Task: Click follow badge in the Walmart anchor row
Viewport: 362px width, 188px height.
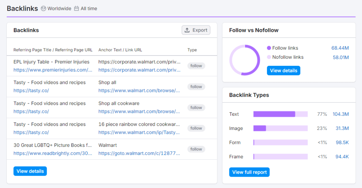Action: 196,149
